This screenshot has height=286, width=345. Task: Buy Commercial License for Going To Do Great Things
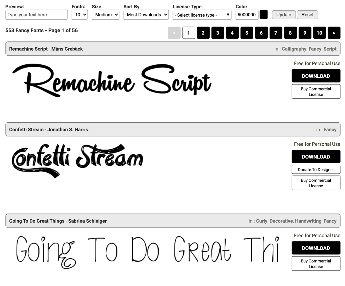(316, 264)
